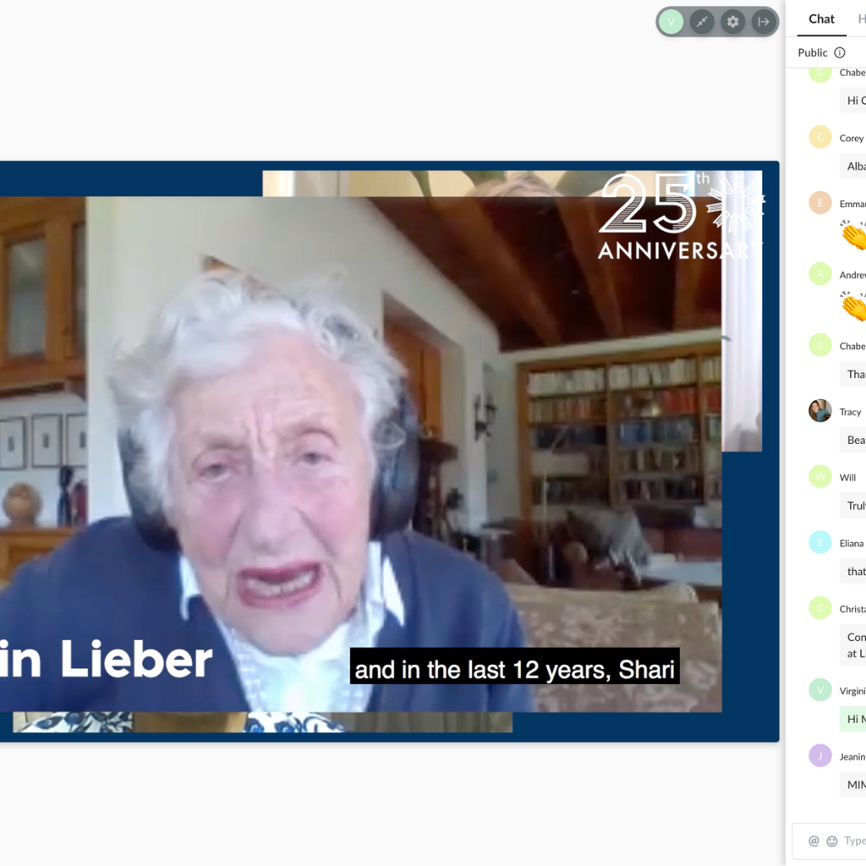866x866 pixels.
Task: Click Jeanin's purple J avatar
Action: (x=820, y=756)
